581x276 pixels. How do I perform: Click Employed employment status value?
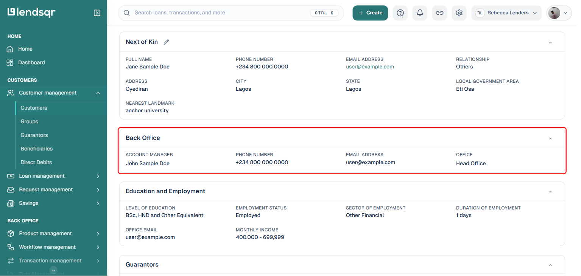248,216
